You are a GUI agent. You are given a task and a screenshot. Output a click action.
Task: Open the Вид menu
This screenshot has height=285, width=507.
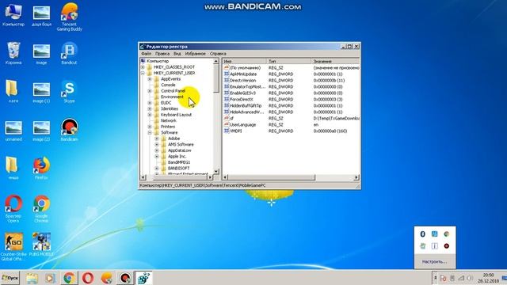click(177, 54)
